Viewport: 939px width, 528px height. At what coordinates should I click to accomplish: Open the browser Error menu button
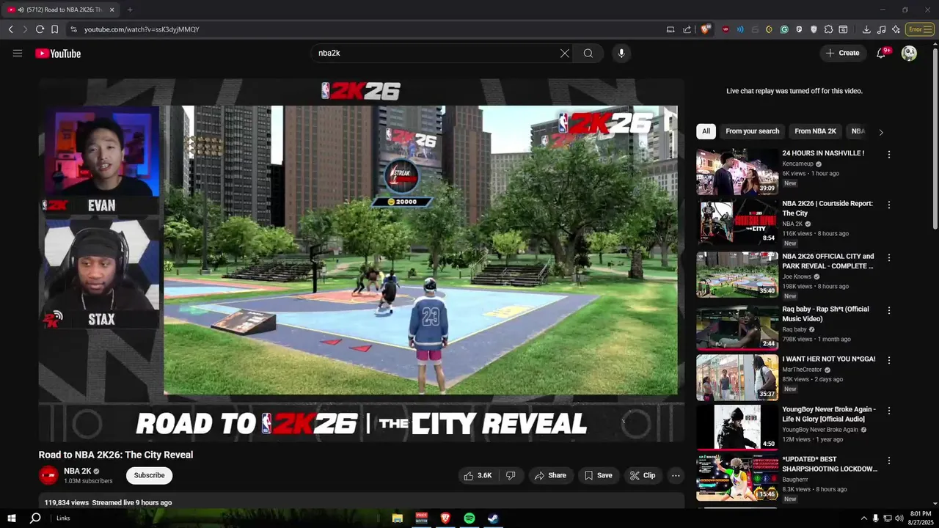[920, 29]
